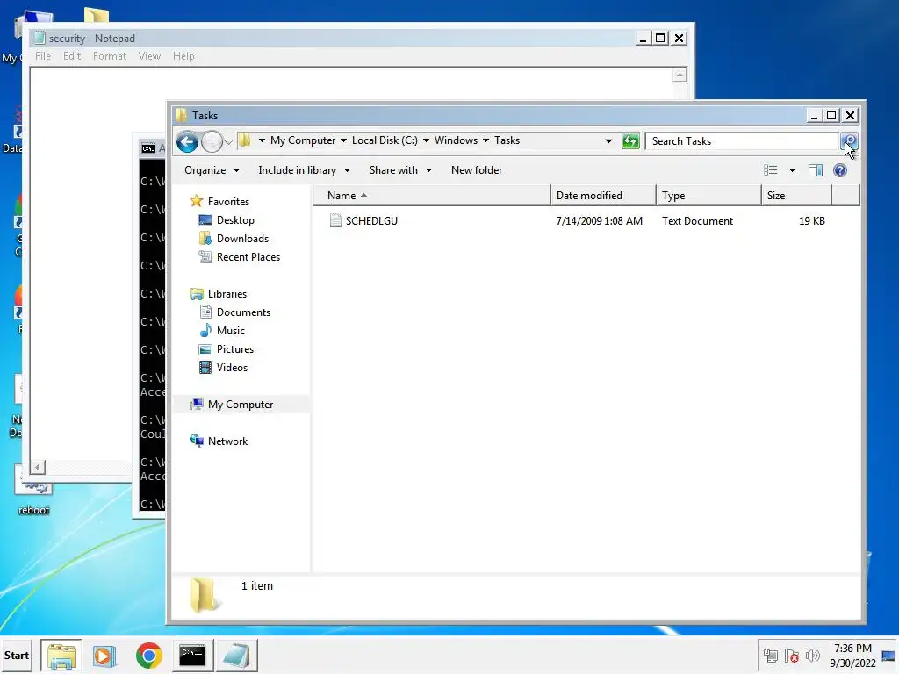Viewport: 899px width, 674px height.
Task: Open the Edit menu in Notepad
Action: point(72,56)
